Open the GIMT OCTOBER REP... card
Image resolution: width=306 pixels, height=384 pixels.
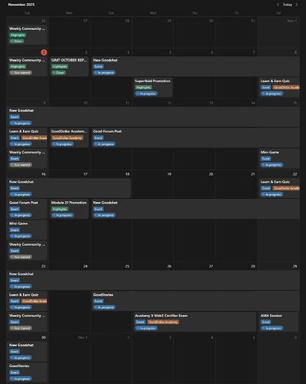click(x=69, y=66)
